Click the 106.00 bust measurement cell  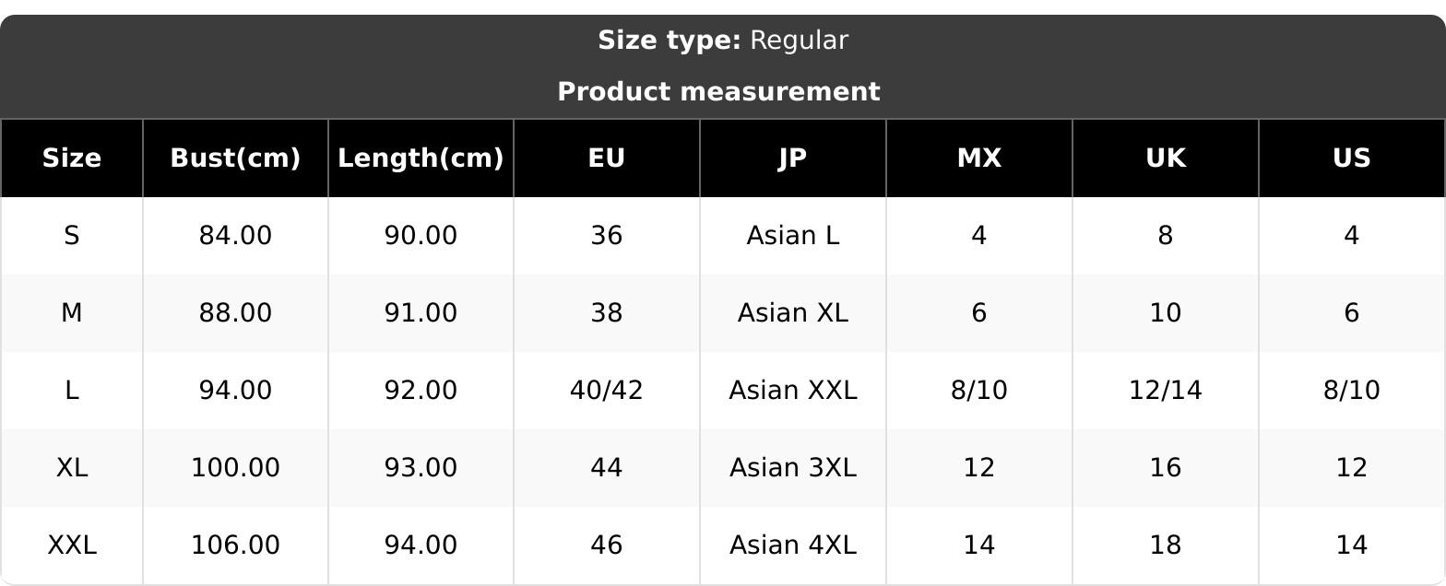[235, 545]
